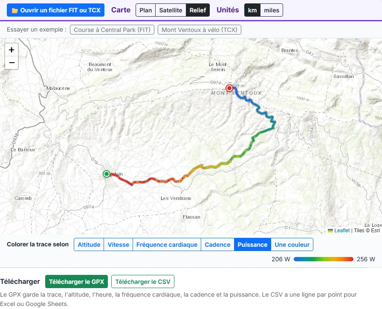Click the folder icon in the open-file button
Screen dimensions: 382x309
(x=14, y=11)
